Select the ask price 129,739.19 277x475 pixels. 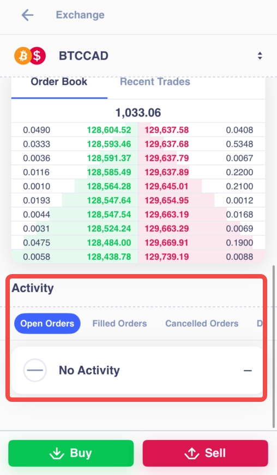[167, 257]
